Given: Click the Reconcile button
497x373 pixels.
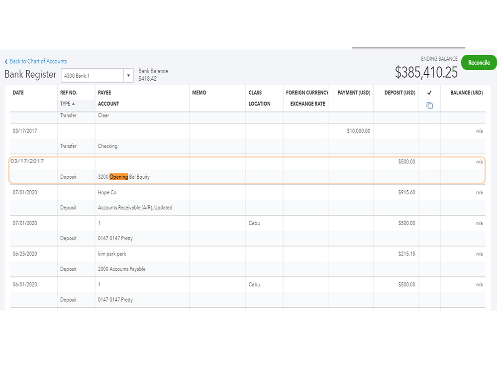Looking at the screenshot, I should (479, 63).
